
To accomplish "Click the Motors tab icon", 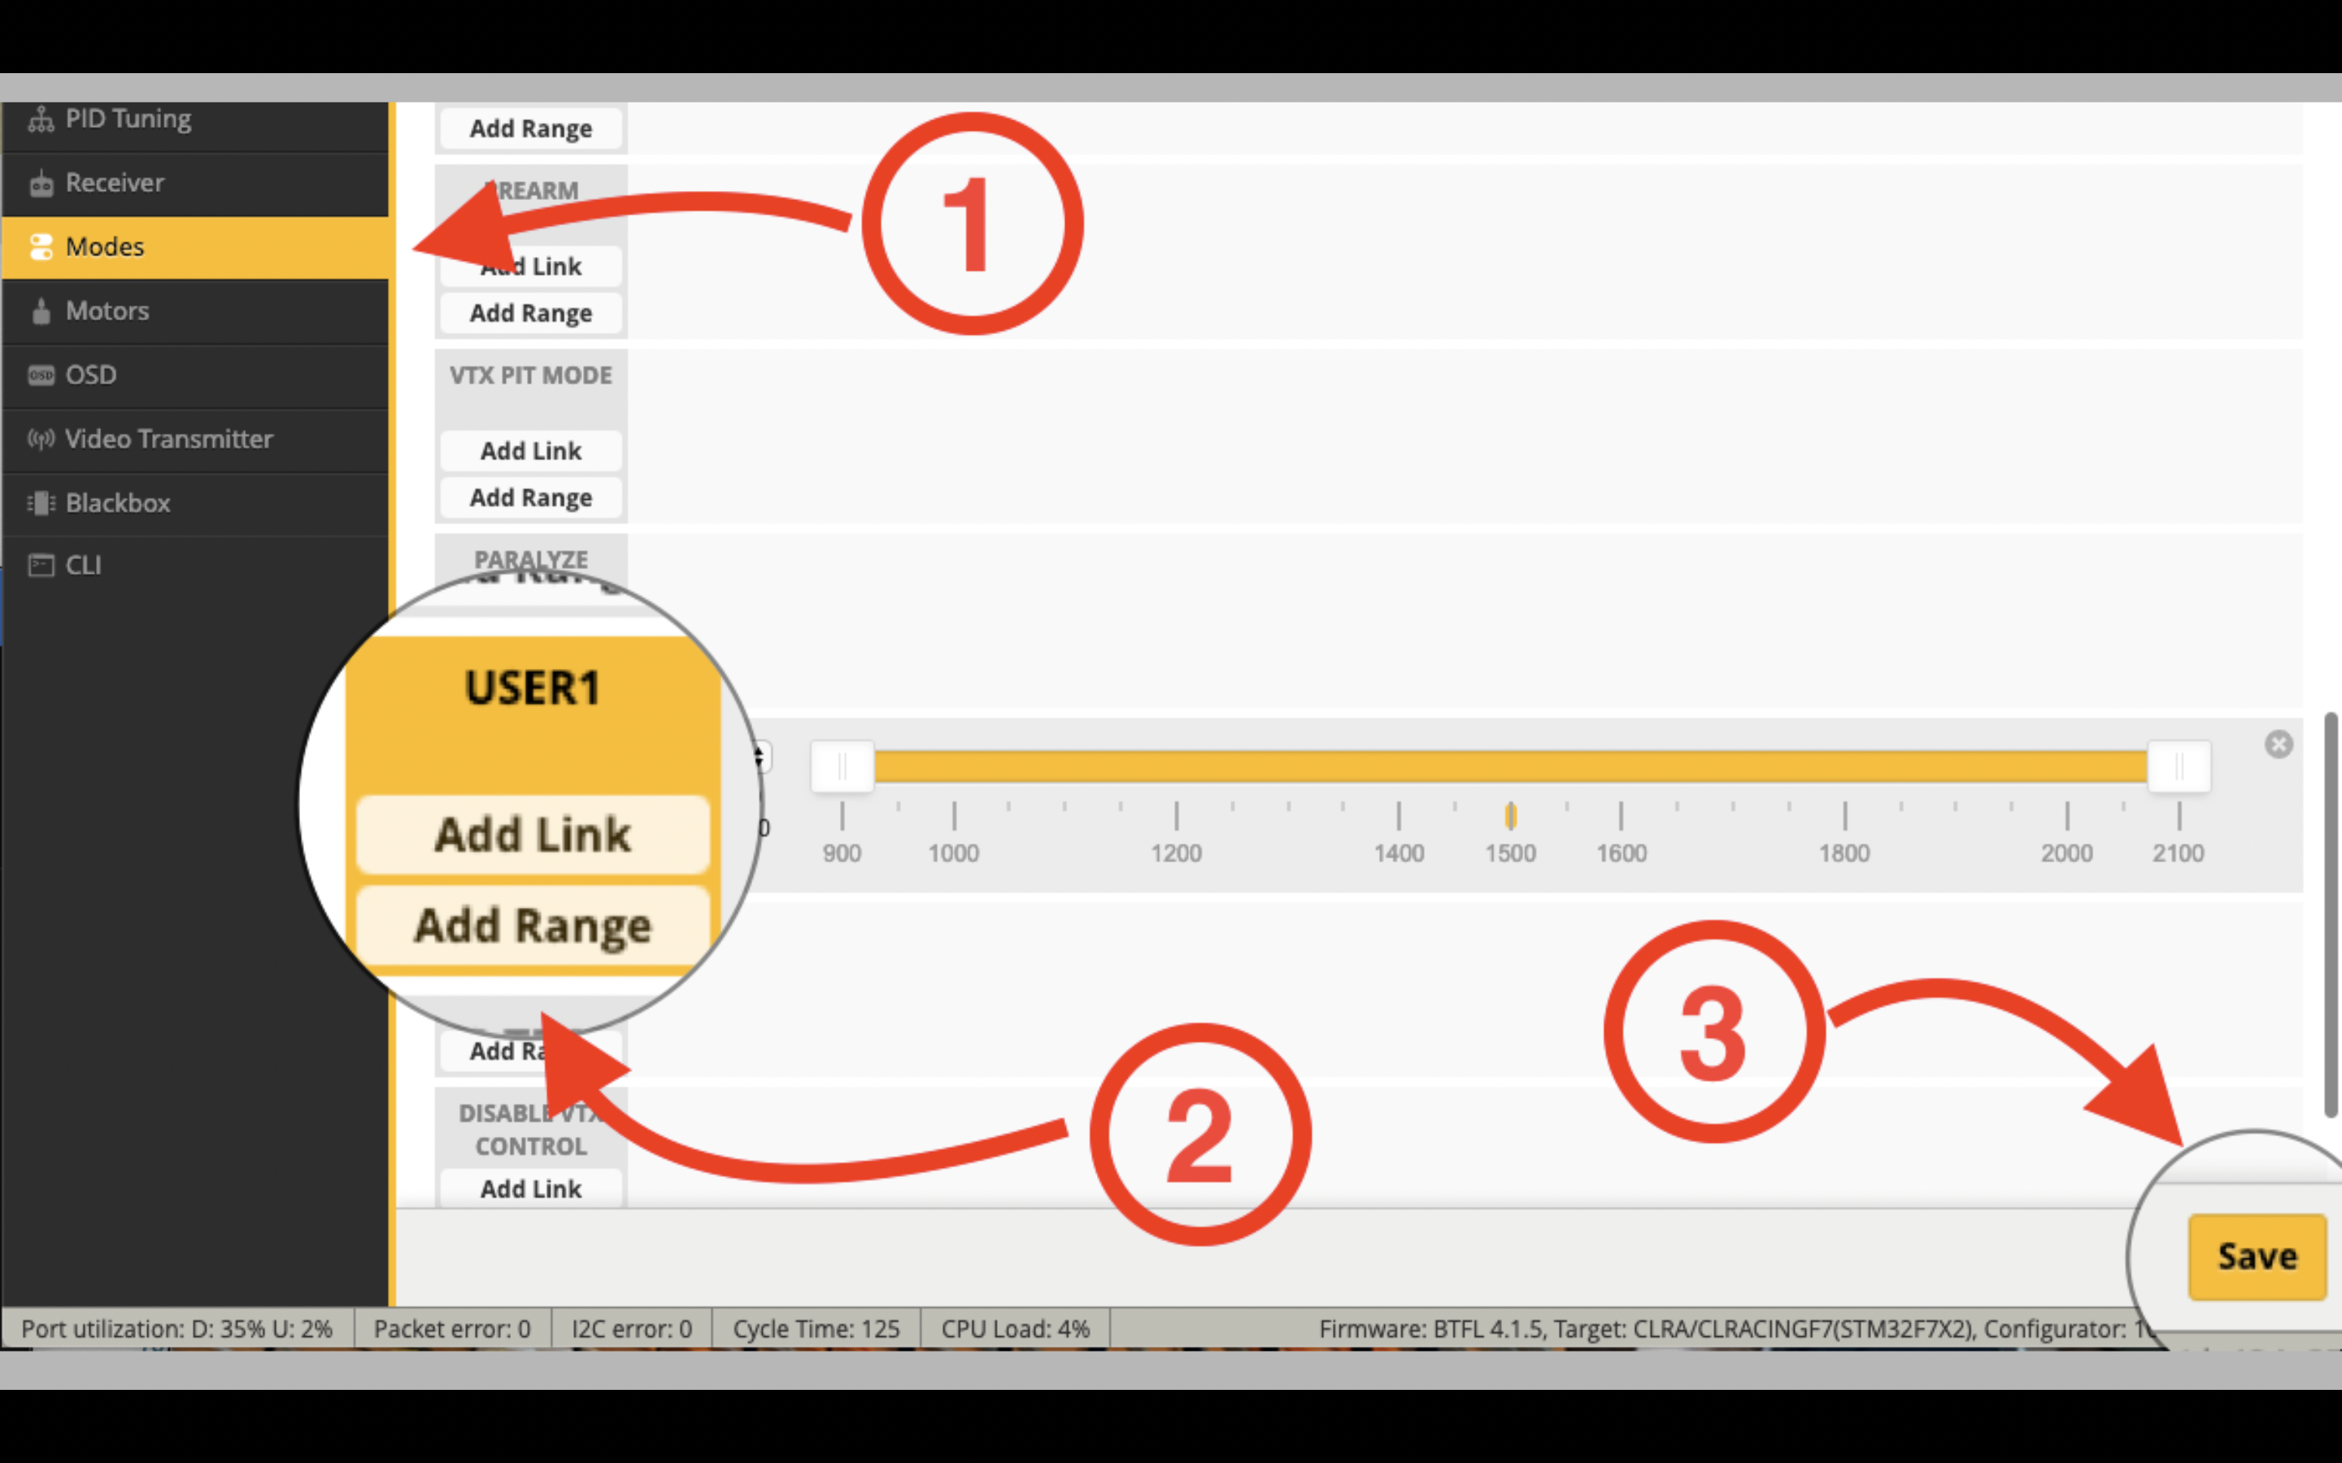I will pos(41,311).
